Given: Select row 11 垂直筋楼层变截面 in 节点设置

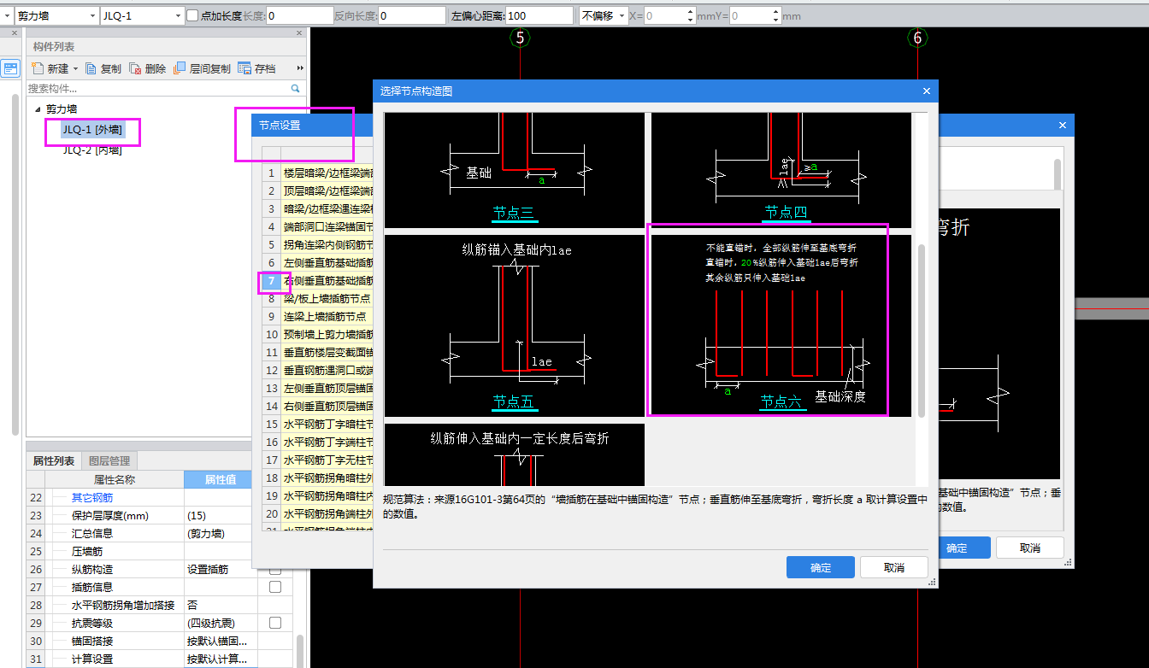Looking at the screenshot, I should pos(317,352).
